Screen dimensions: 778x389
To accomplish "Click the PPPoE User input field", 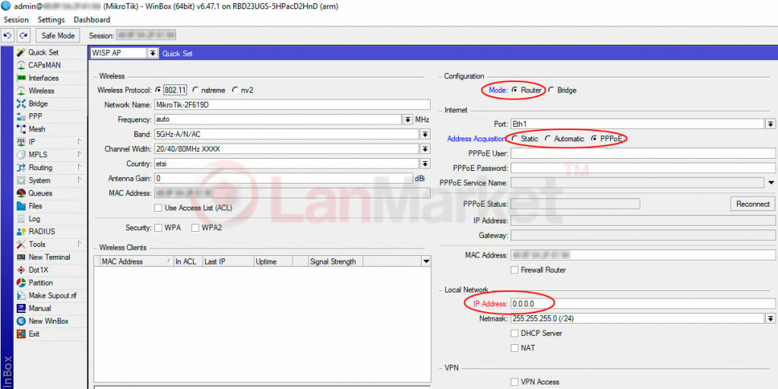I will 643,153.
